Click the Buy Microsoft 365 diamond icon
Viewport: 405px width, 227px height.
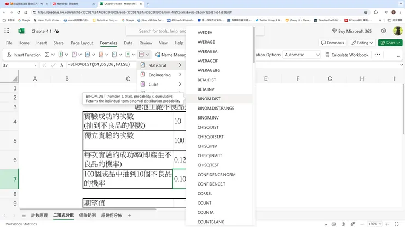coord(334,31)
